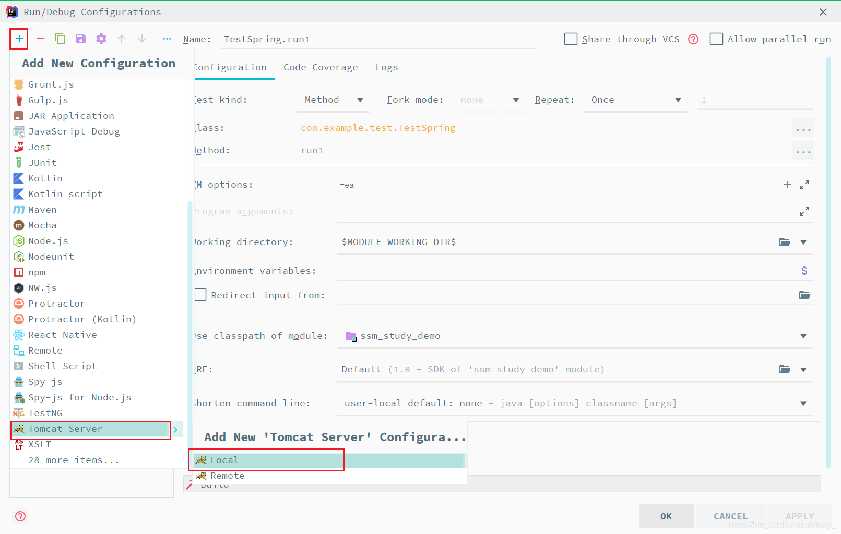Open the Fork mode dropdown
This screenshot has width=841, height=534.
489,100
